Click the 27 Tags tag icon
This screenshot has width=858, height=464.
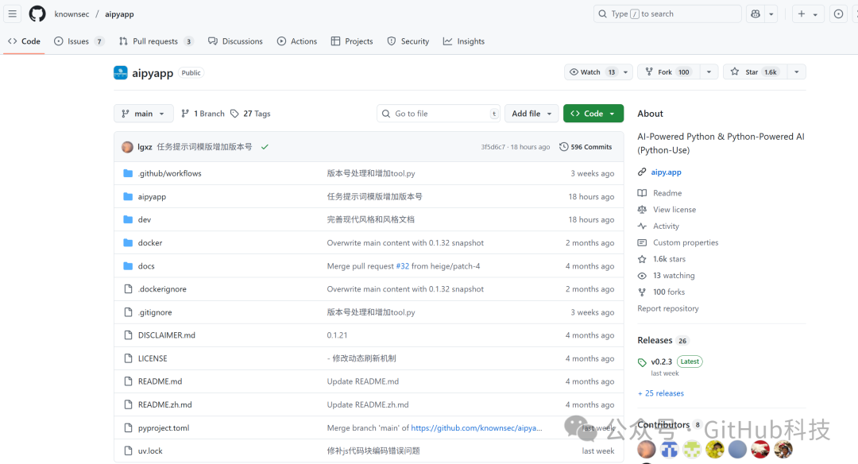tap(234, 114)
